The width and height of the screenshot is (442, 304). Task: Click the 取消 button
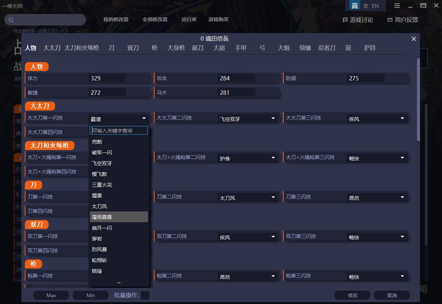tap(392, 295)
